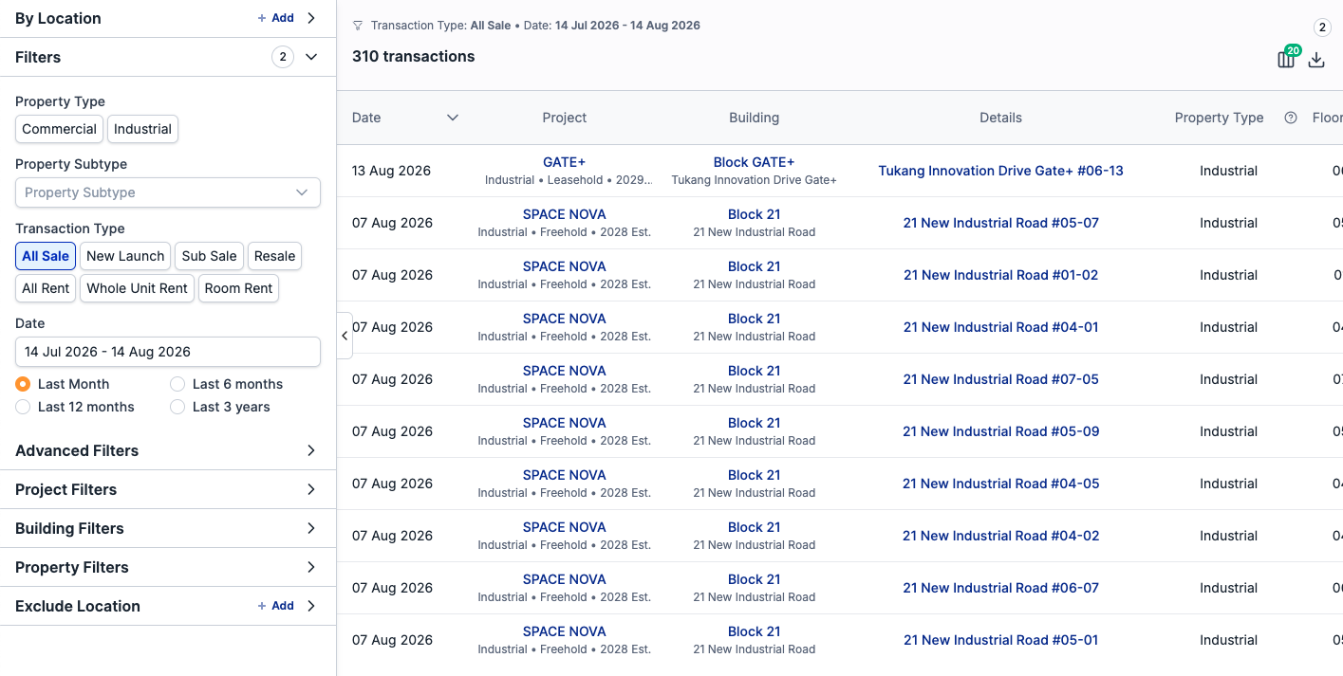This screenshot has height=676, width=1343.
Task: Open 21 New Industrial Road #06-07 link
Action: tap(1001, 588)
